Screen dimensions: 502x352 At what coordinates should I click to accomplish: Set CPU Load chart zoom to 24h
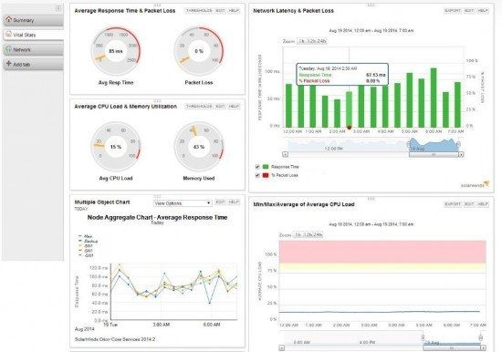pos(318,235)
